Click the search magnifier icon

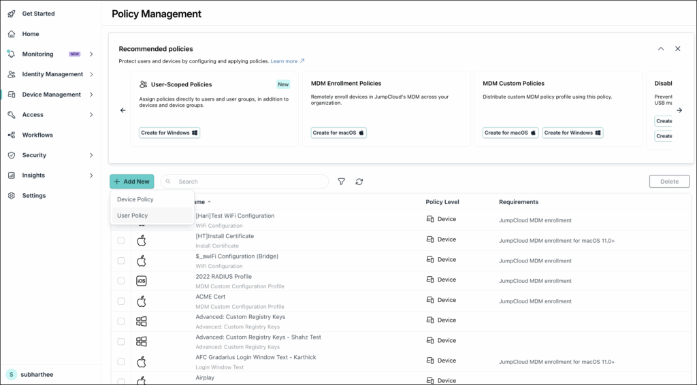168,182
